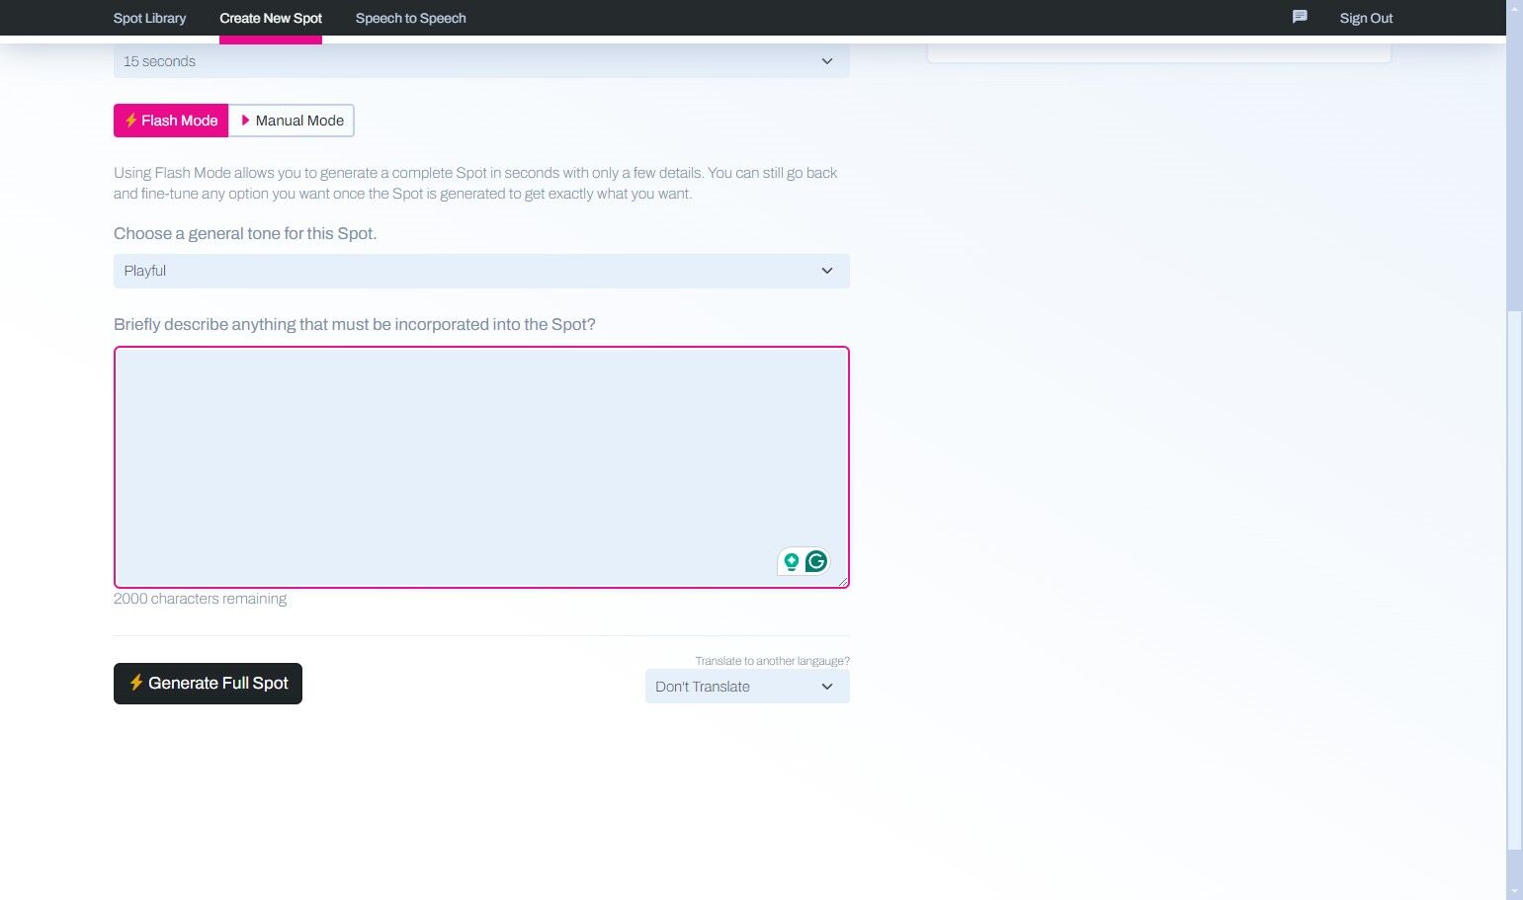Click the textarea resize handle corner
The width and height of the screenshot is (1523, 900).
(844, 583)
